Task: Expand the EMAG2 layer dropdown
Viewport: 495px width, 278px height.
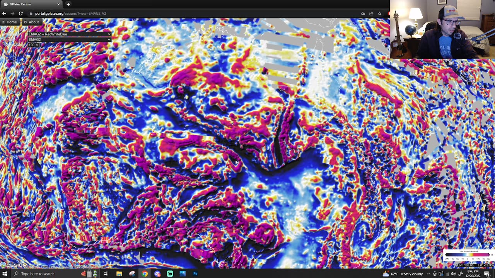Action: [x=69, y=39]
